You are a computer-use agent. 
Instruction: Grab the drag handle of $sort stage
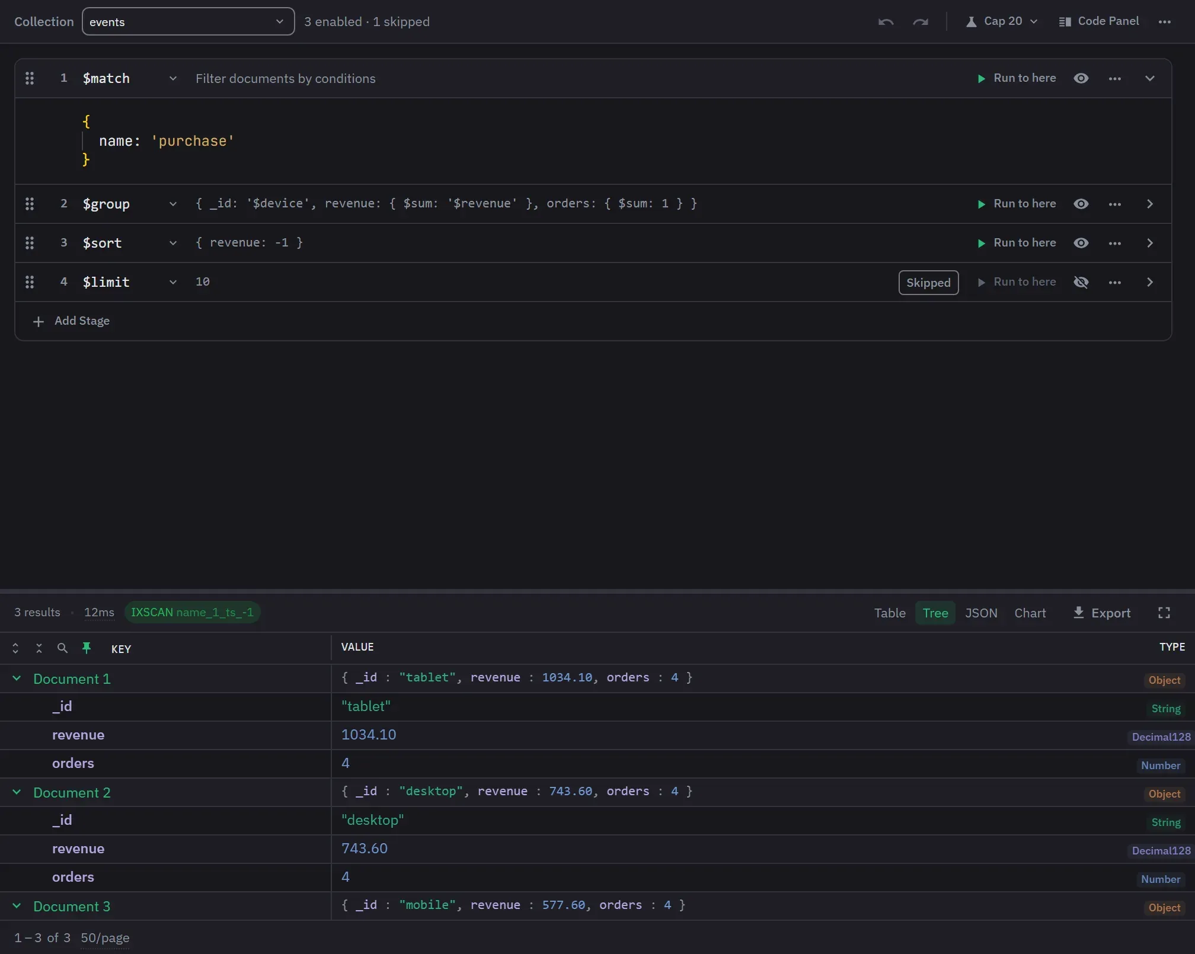(30, 243)
